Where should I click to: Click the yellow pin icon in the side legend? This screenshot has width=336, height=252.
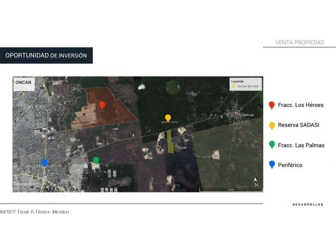click(272, 126)
